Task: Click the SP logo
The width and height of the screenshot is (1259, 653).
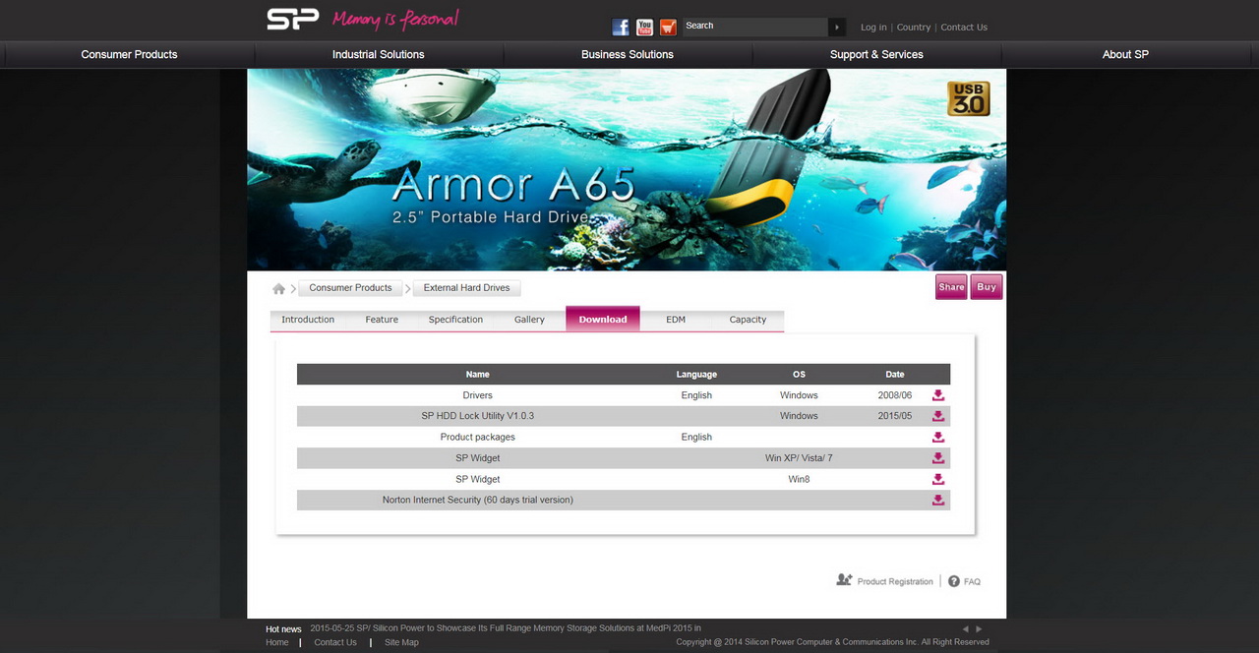Action: point(293,20)
